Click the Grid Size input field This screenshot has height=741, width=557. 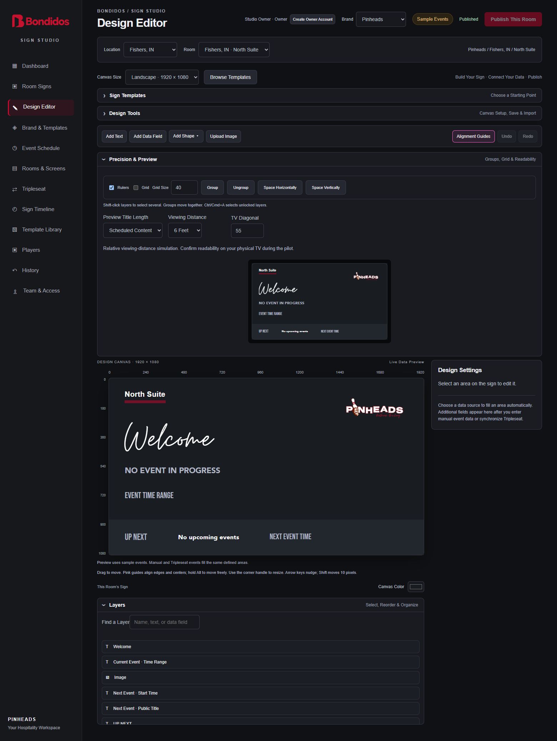point(184,187)
